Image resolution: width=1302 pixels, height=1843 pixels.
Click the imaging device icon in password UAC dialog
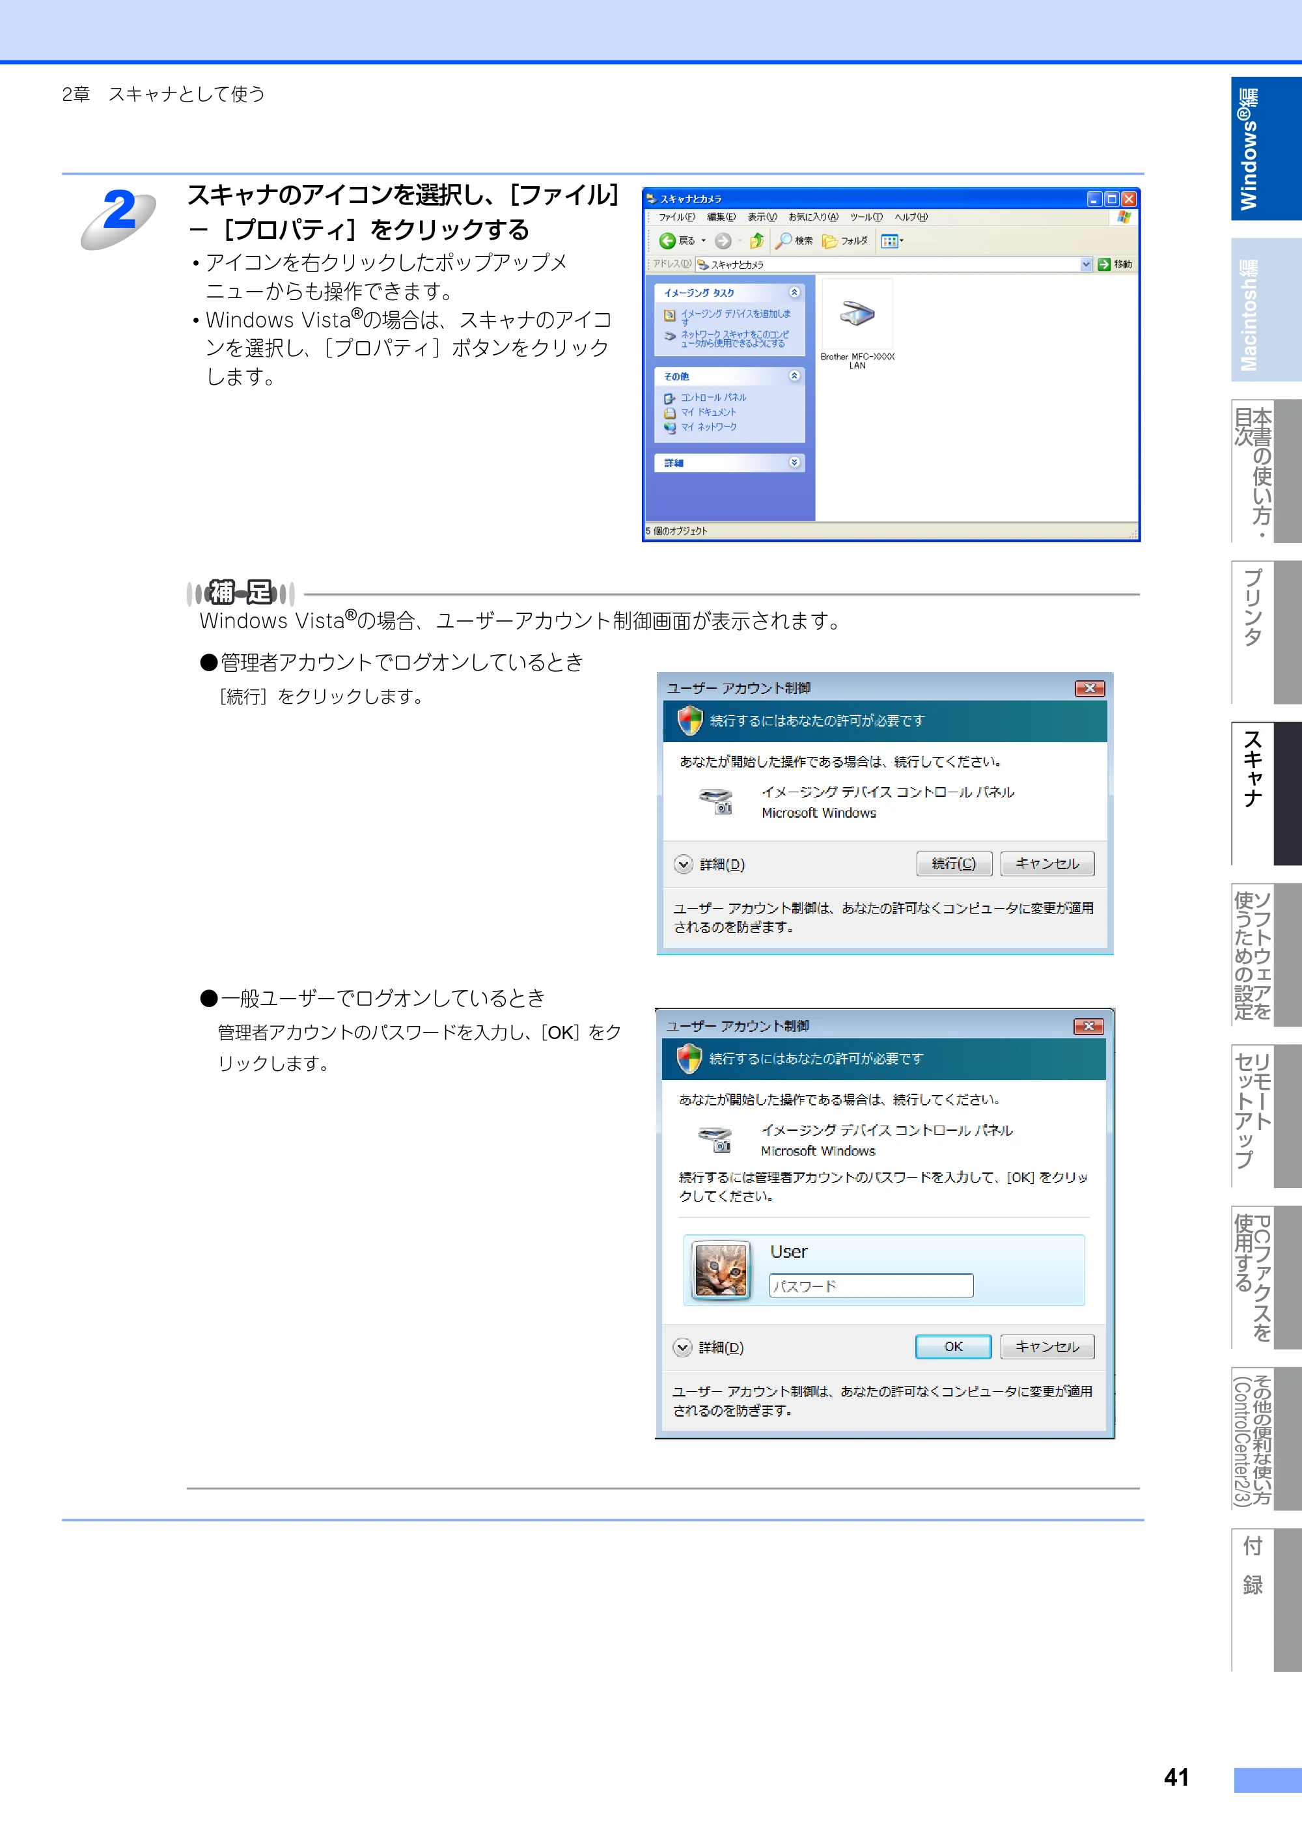coord(715,1140)
